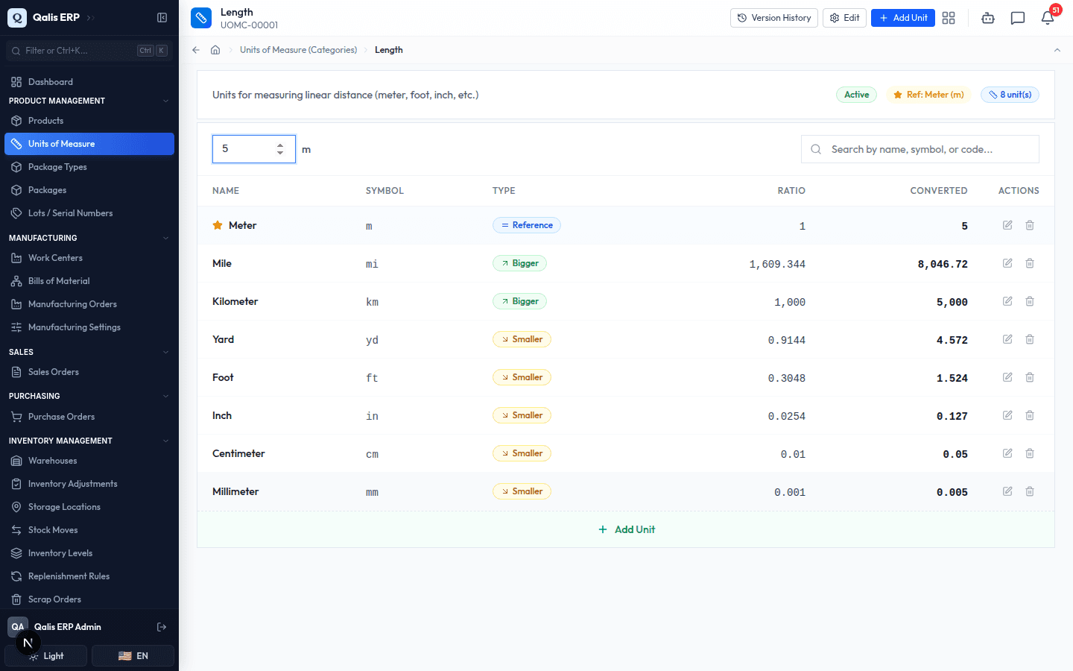Open the grid apps icon in header
1073x671 pixels.
click(949, 18)
